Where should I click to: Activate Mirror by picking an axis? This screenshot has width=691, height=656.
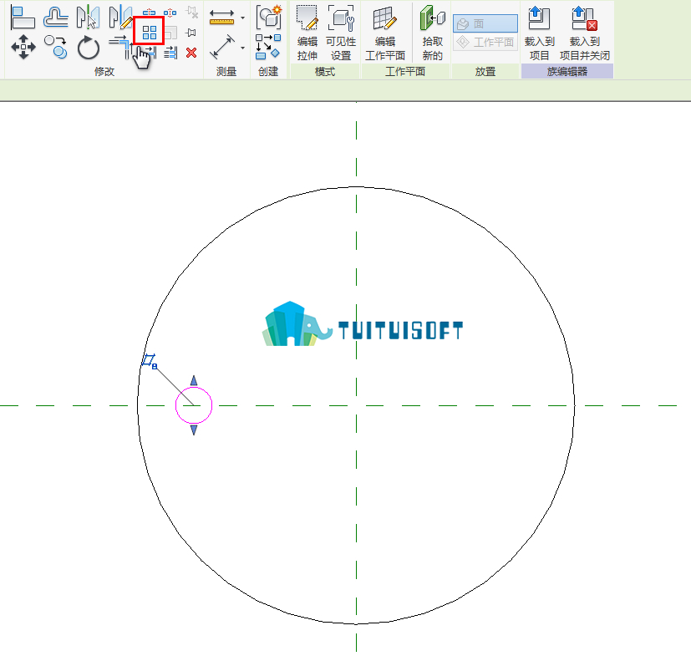point(87,18)
